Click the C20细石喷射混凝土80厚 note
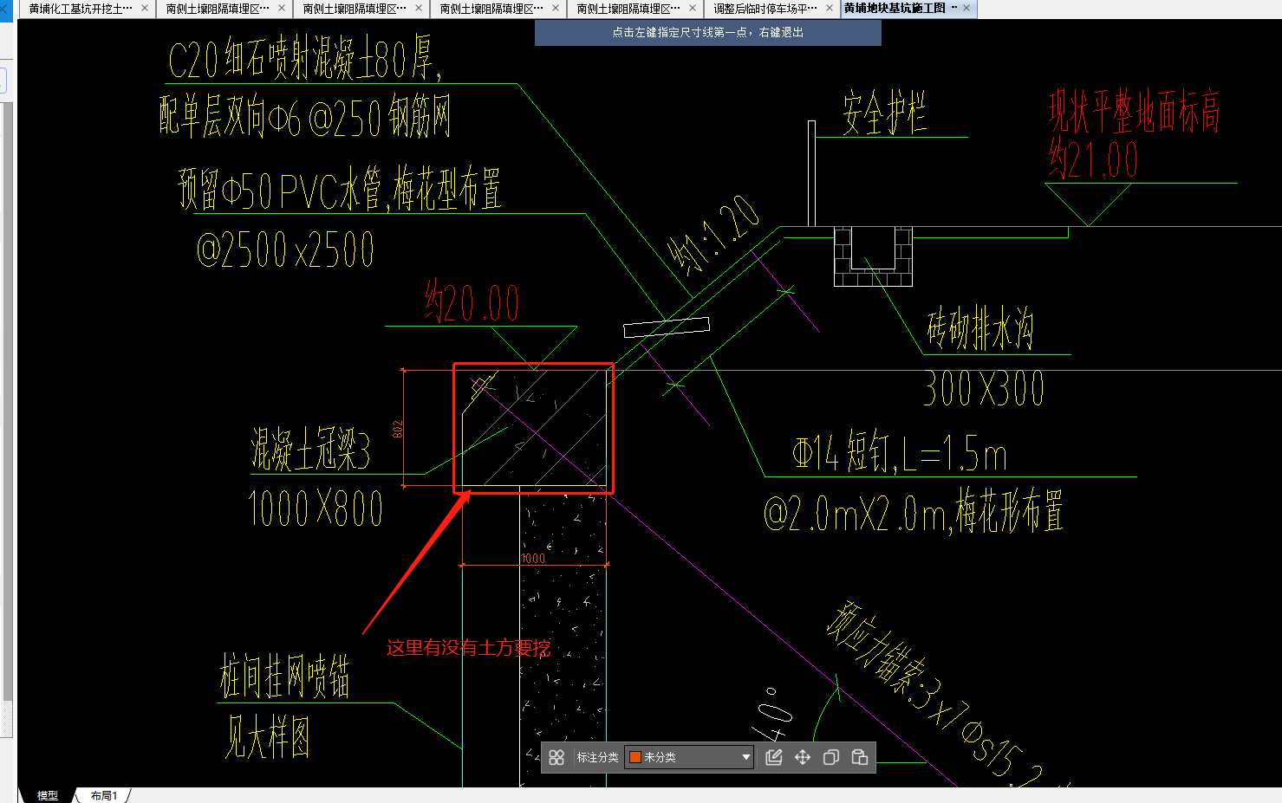Viewport: 1282px width, 803px height. click(305, 58)
